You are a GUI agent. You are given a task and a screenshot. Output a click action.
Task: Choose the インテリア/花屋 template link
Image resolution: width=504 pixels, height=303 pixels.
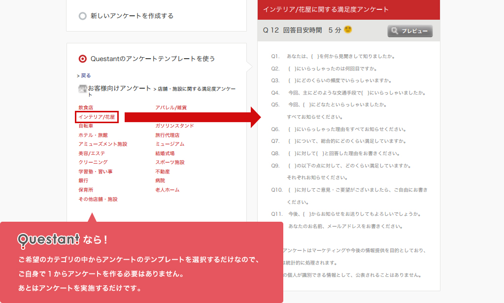(97, 117)
